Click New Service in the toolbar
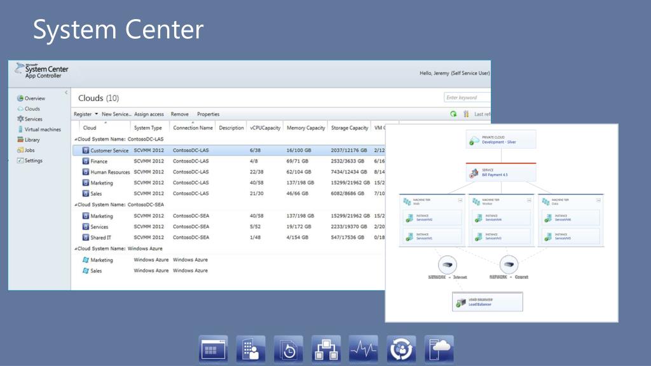This screenshot has width=651, height=366. (x=116, y=114)
